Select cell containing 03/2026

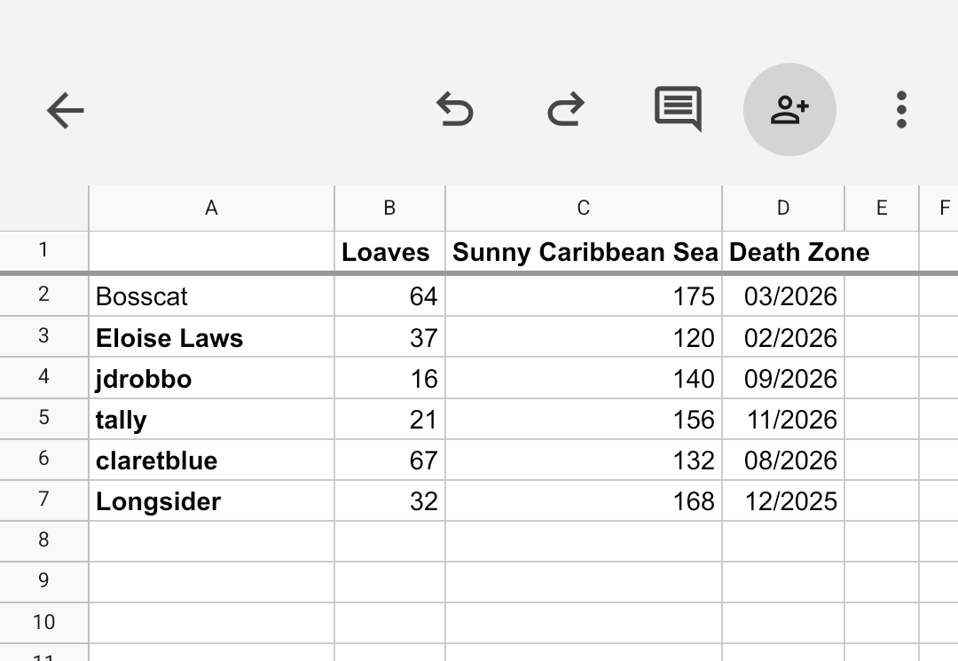(783, 295)
